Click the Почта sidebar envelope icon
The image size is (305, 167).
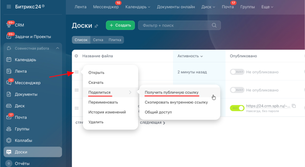coord(9,117)
